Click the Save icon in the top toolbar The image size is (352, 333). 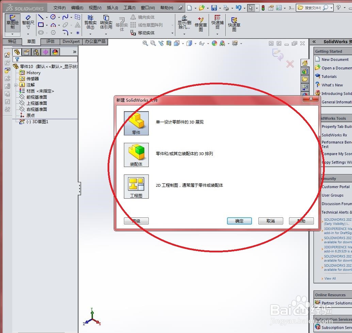coord(214,8)
